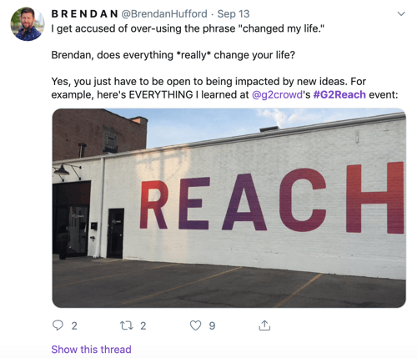Click the "changed my life" opening sentence
Image resolution: width=417 pixels, height=358 pixels.
188,28
